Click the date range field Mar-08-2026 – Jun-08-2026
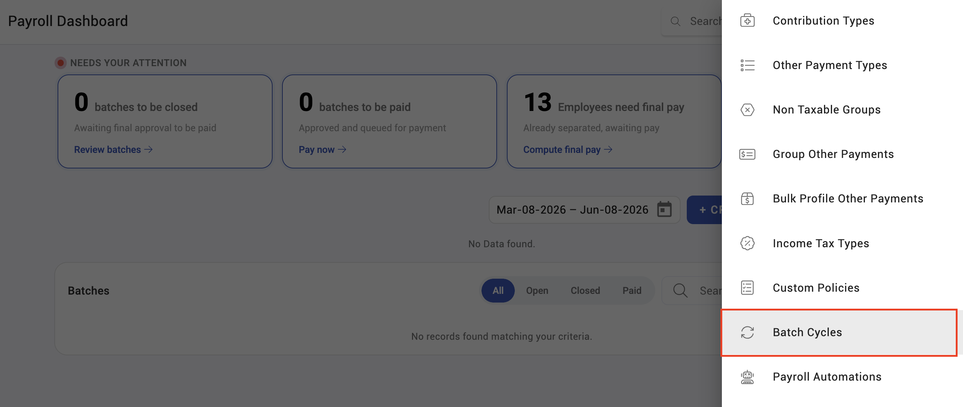963x407 pixels. [584, 210]
